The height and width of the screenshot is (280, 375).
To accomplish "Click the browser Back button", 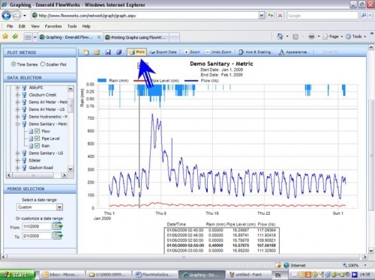I will [x=6, y=16].
